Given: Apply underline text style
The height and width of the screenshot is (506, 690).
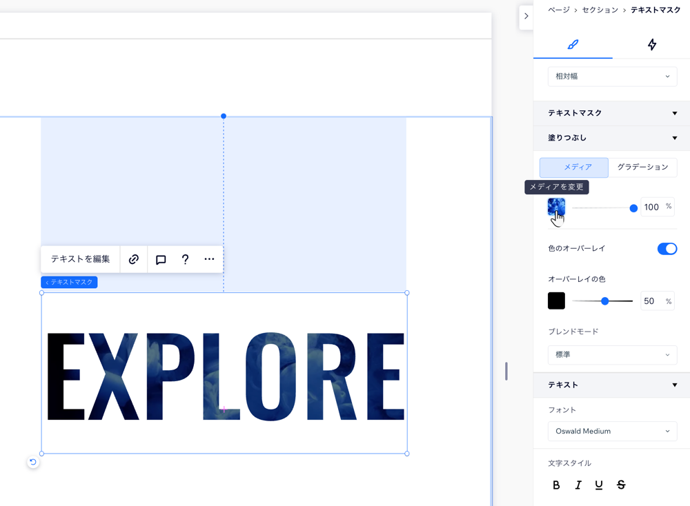Looking at the screenshot, I should coord(599,485).
